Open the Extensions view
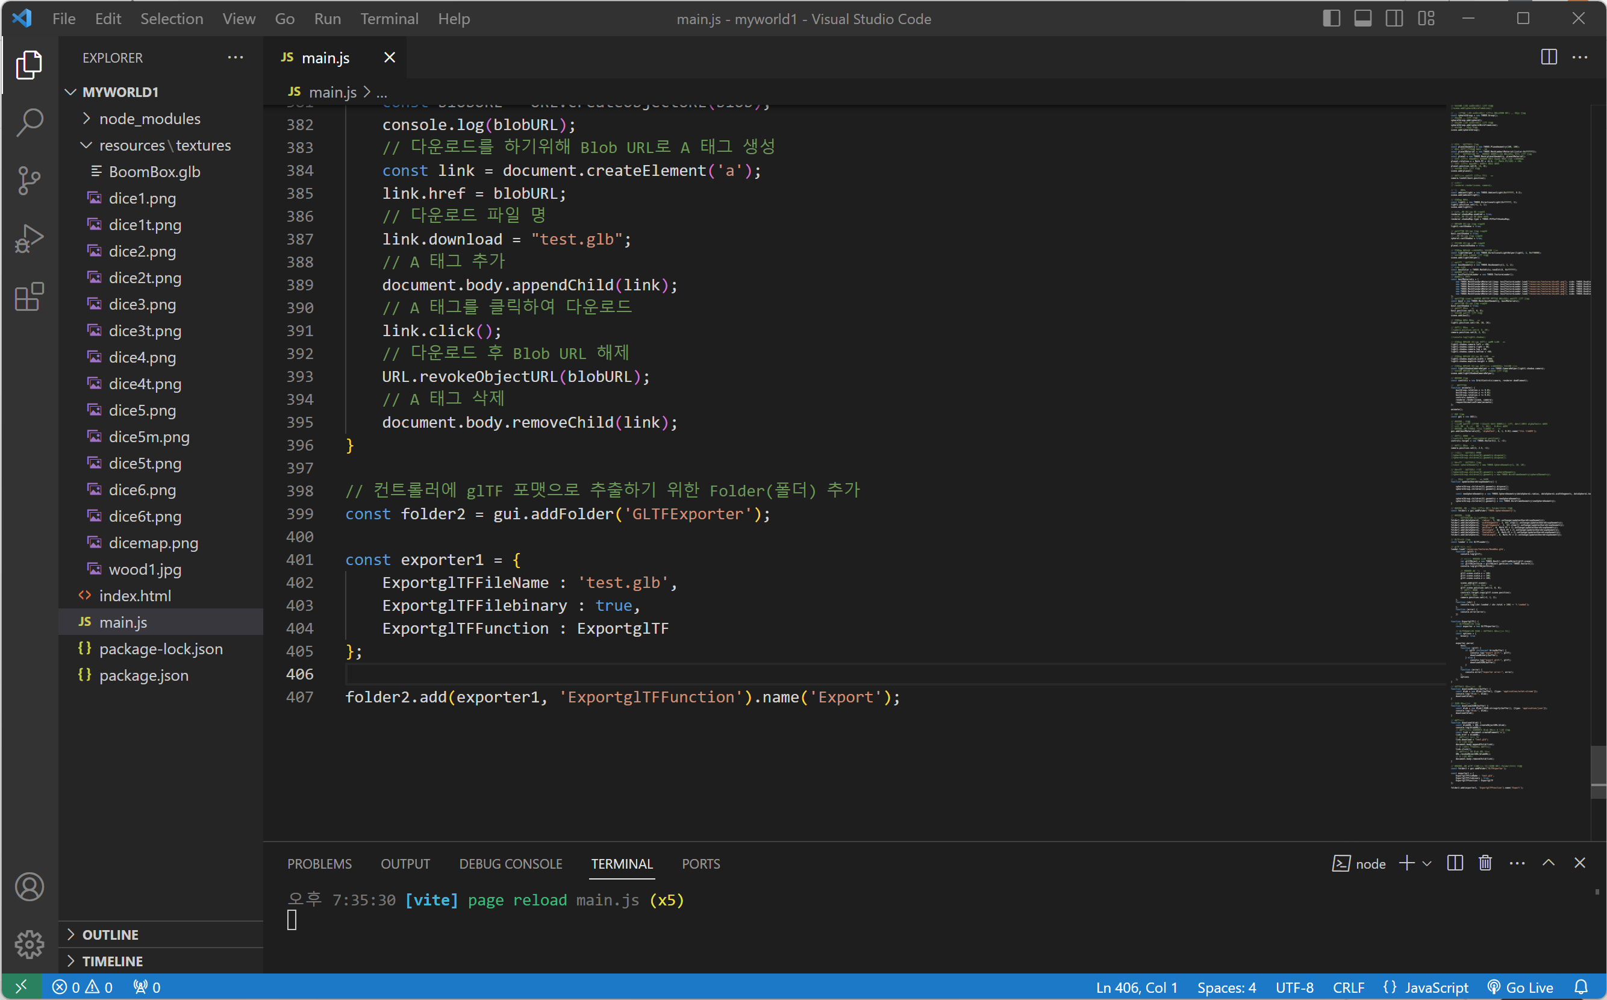This screenshot has height=1000, width=1607. tap(29, 297)
